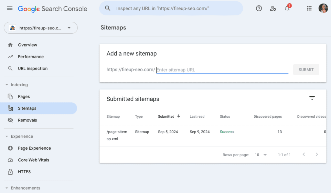Open the navigation hamburger menu
331x193 pixels.
coord(10,8)
